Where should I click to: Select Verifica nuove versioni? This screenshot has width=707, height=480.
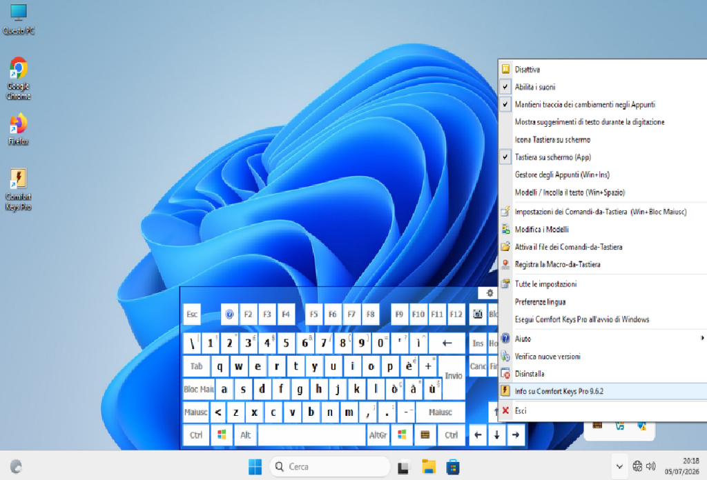coord(603,356)
